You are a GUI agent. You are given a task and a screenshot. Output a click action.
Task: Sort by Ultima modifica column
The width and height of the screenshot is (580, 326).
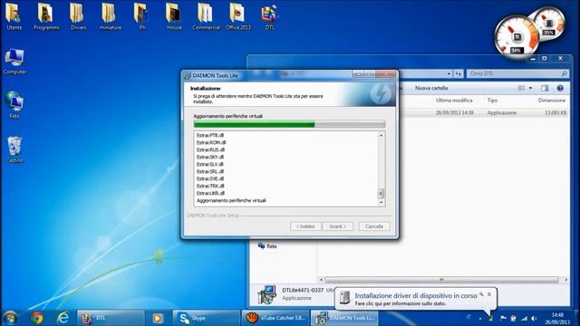(454, 101)
